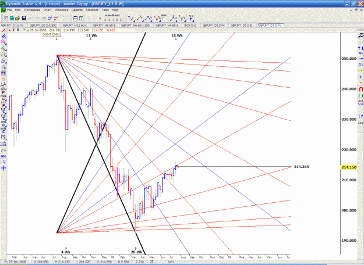Screen dimensions: 364x265
Task: Switch to GBPJPY H6 60-I 250 tab
Action: pyautogui.click(x=135, y=25)
